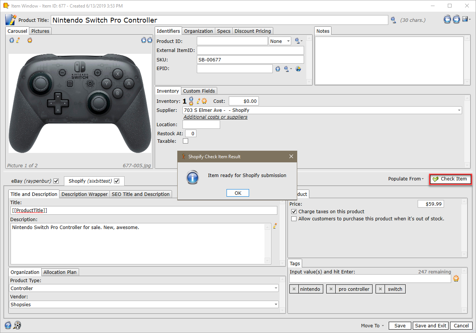Click the tags input field
Viewport: 476px width, 333px height.
pyautogui.click(x=370, y=279)
